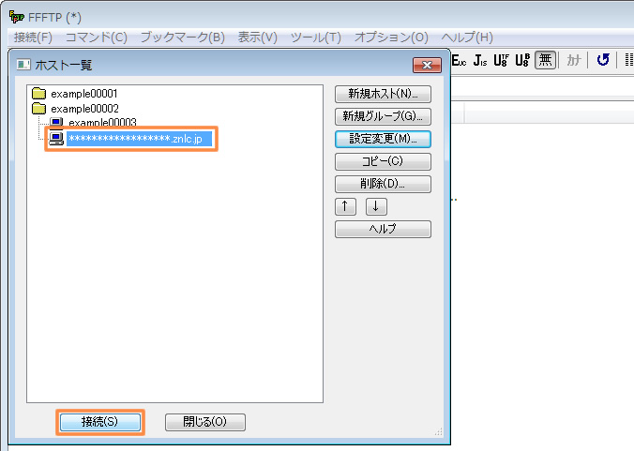Screen dimensions: 634x451
Task: Click the 新規ホスト(N) button
Action: tap(383, 94)
